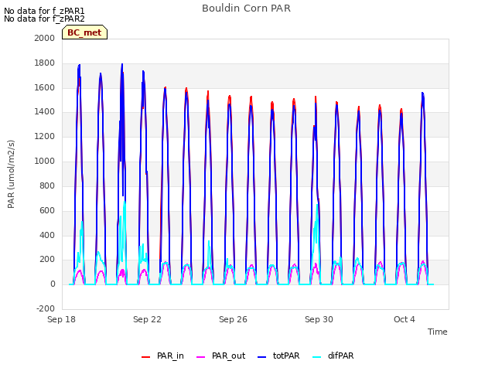Screen dimensions: 495x371
Task: Click the Sep 26 x-axis label
Action: point(233,319)
